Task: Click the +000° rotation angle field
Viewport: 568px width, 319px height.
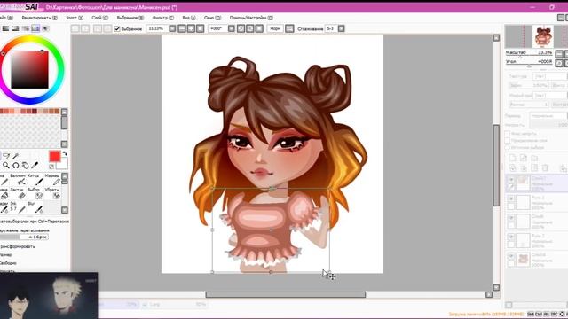Action: click(x=217, y=28)
